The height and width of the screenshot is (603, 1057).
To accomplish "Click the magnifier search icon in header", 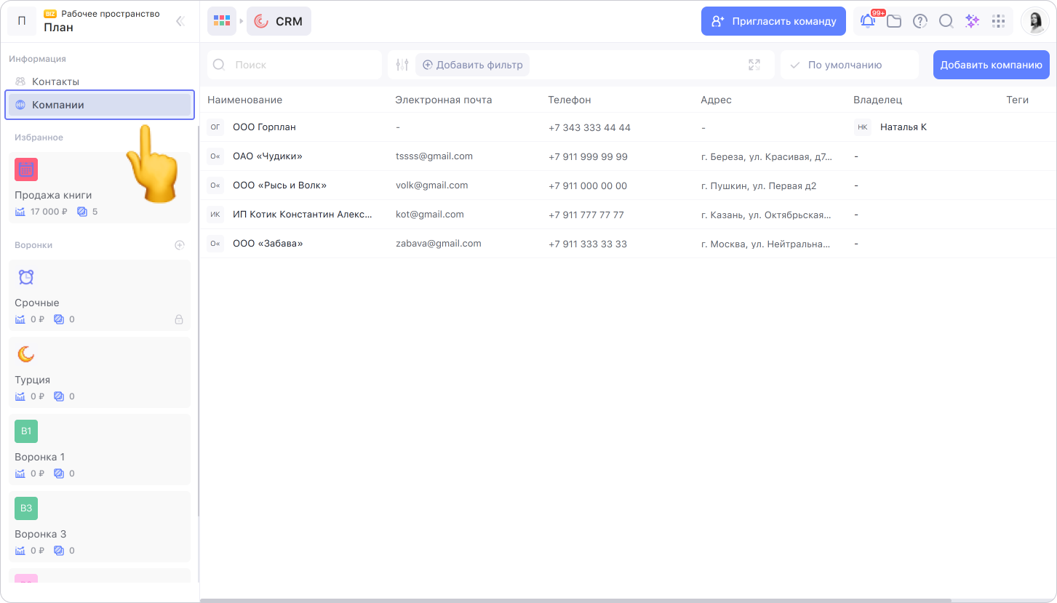I will point(946,21).
